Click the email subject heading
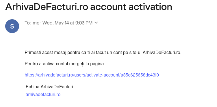 click(89, 7)
